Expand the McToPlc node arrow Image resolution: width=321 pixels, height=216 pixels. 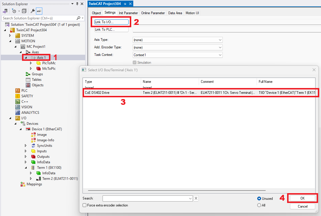coord(31,69)
